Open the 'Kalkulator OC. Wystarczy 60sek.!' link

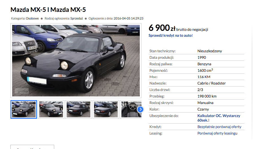pyautogui.click(x=219, y=118)
